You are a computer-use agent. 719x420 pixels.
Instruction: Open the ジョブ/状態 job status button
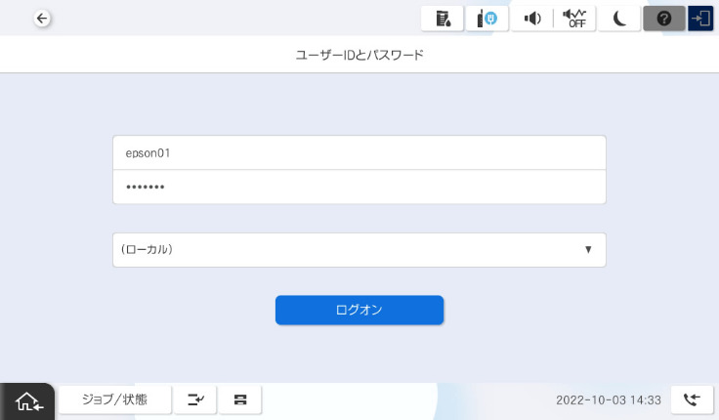pos(114,399)
